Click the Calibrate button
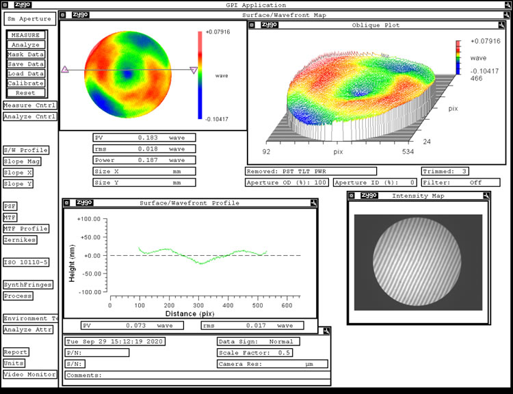Screen dimensions: 513x394 (x=26, y=83)
